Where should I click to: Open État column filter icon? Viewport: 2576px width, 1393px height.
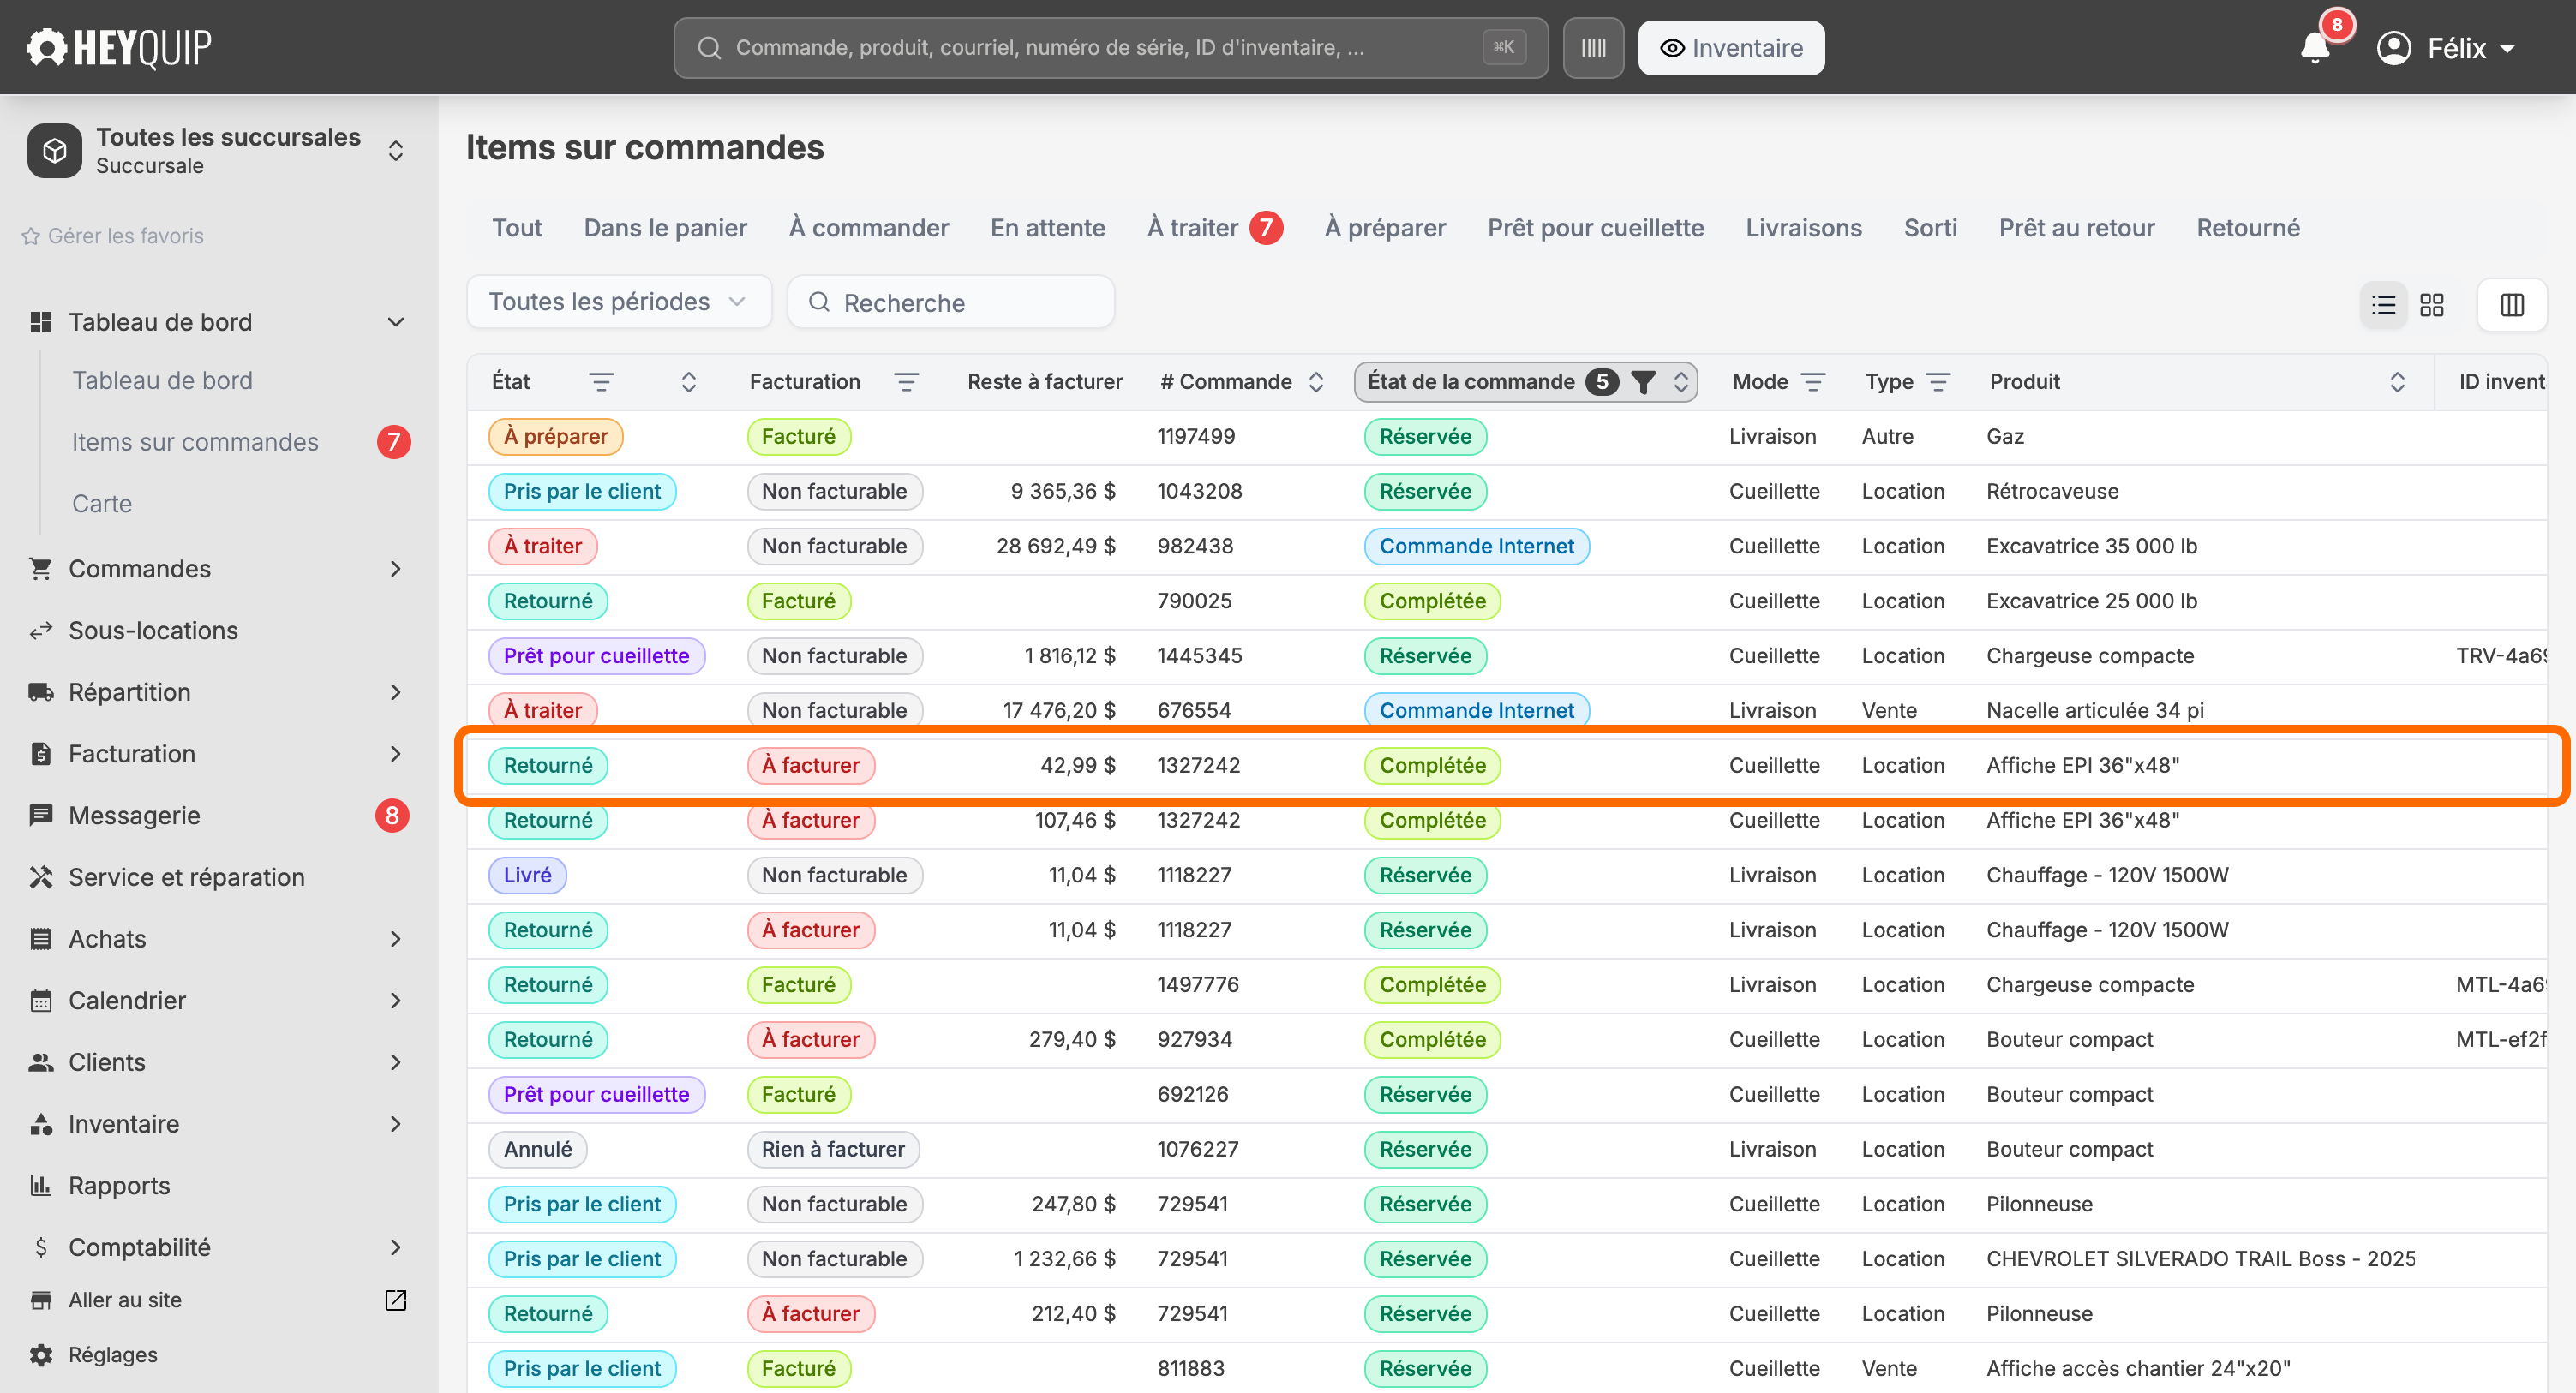601,382
